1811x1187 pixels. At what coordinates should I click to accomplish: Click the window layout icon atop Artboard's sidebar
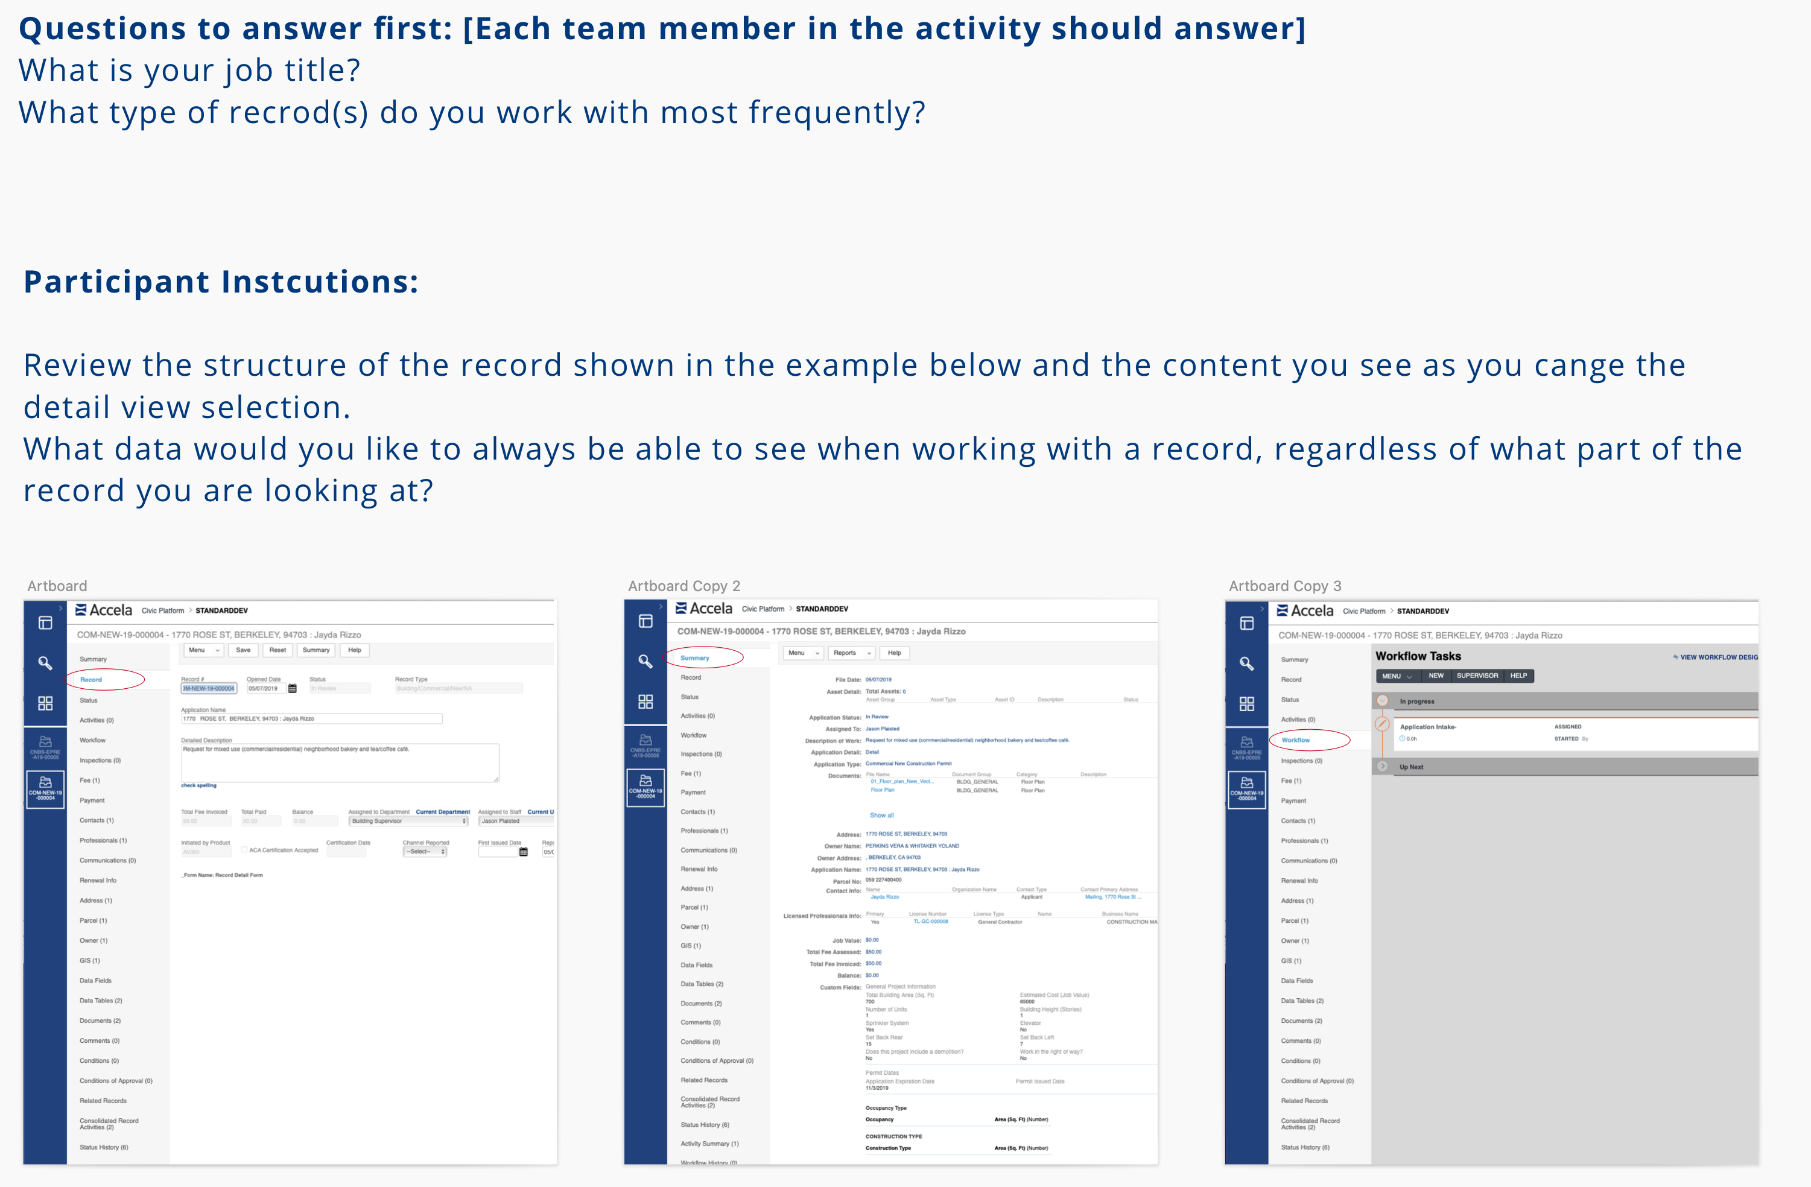(46, 623)
